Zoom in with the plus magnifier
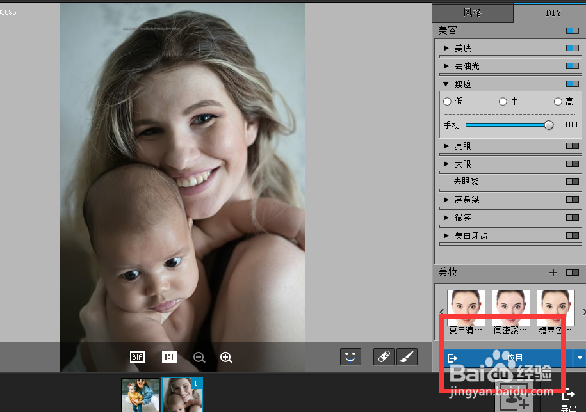 [226, 358]
